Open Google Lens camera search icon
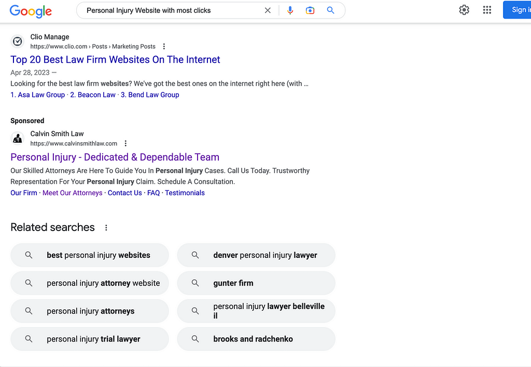Image resolution: width=531 pixels, height=367 pixels. pos(310,10)
